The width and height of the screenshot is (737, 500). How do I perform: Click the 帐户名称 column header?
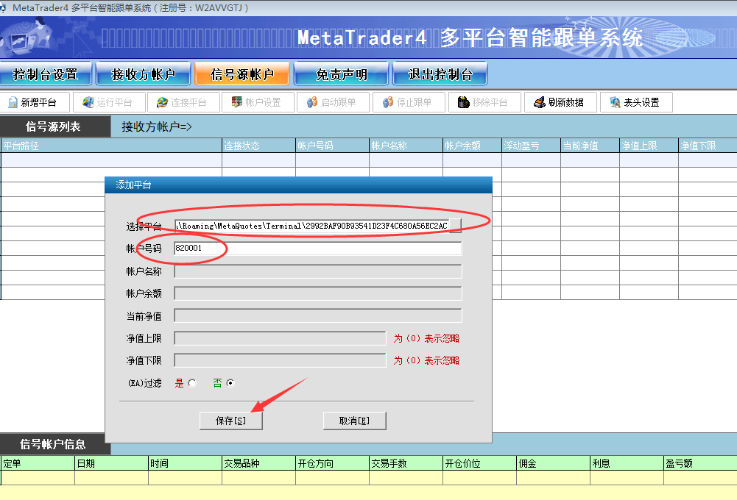(x=406, y=146)
